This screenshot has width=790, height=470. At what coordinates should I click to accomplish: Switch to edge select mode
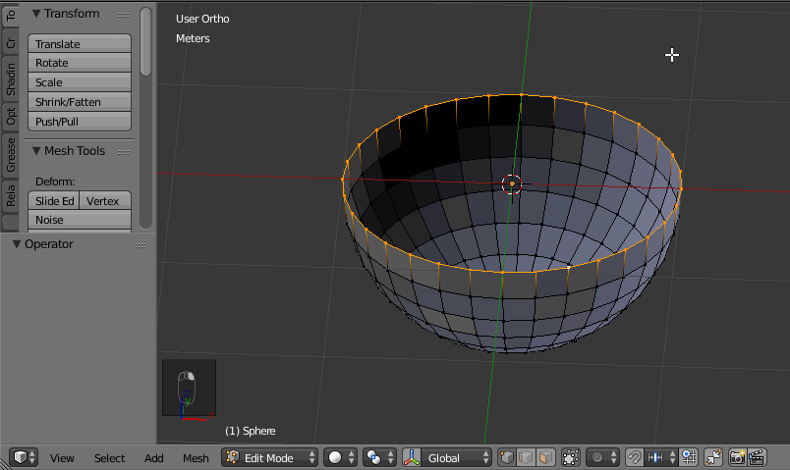click(x=526, y=457)
